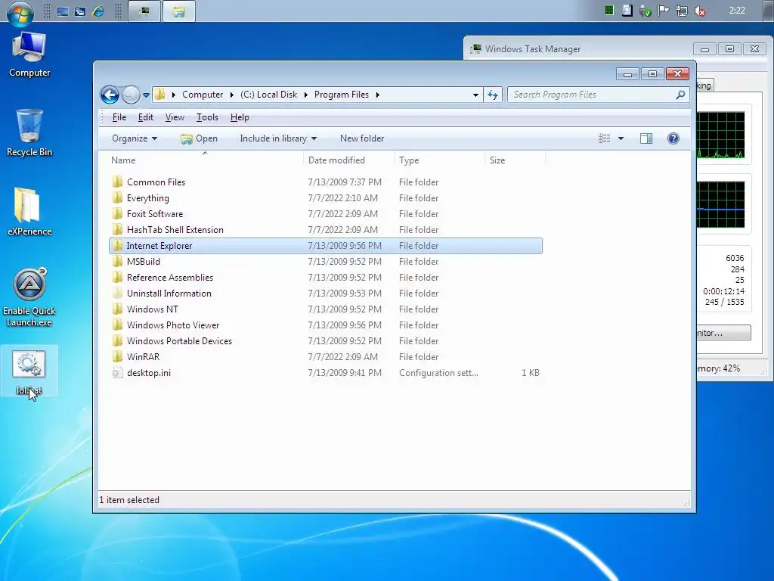774x581 pixels.
Task: Select the Windows Photo Viewer folder
Action: point(326,325)
